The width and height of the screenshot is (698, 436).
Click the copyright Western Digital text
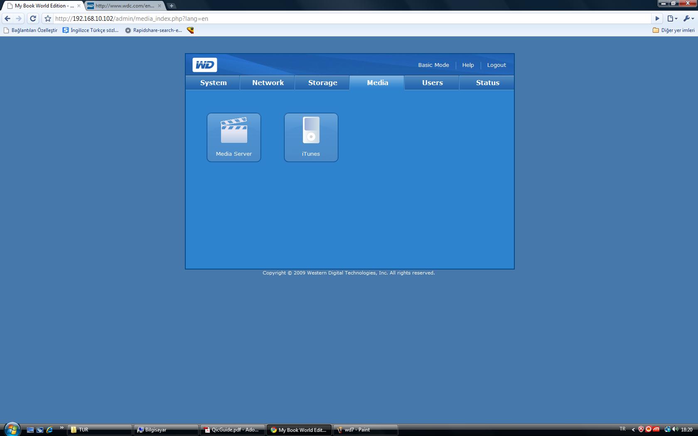pyautogui.click(x=349, y=273)
